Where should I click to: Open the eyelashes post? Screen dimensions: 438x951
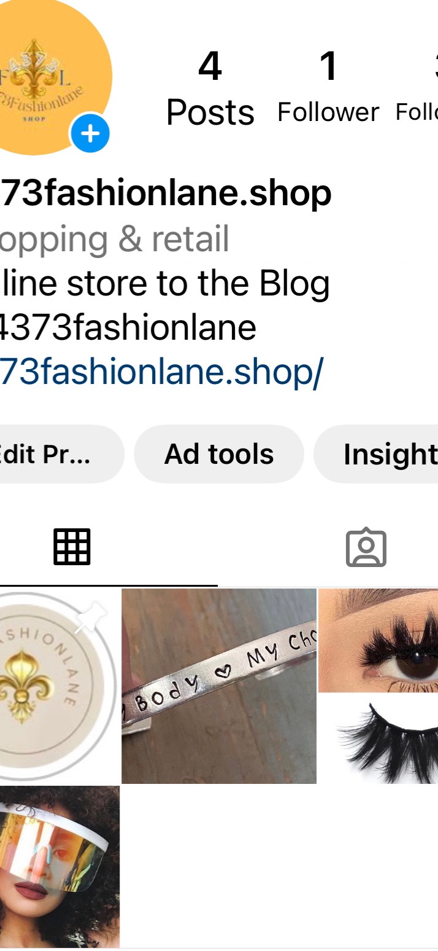pyautogui.click(x=378, y=686)
